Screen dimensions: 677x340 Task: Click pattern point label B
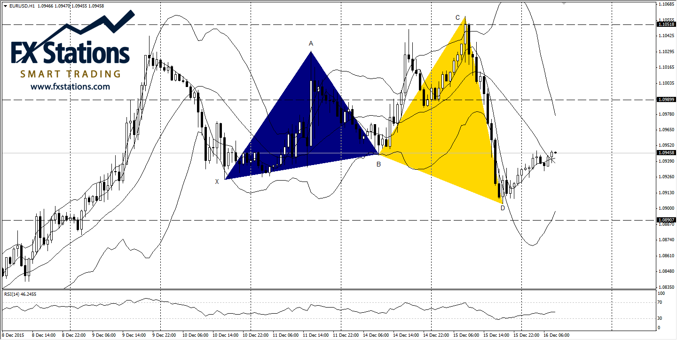point(378,164)
